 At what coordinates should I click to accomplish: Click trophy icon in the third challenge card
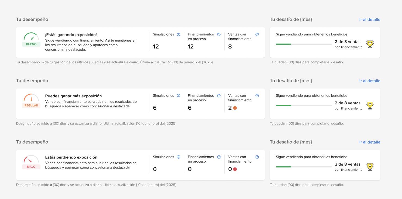coord(370,167)
